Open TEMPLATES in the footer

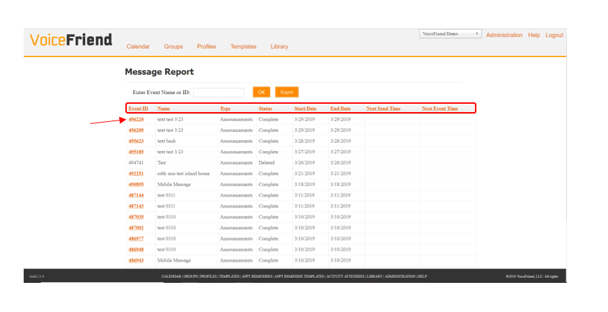click(x=229, y=276)
